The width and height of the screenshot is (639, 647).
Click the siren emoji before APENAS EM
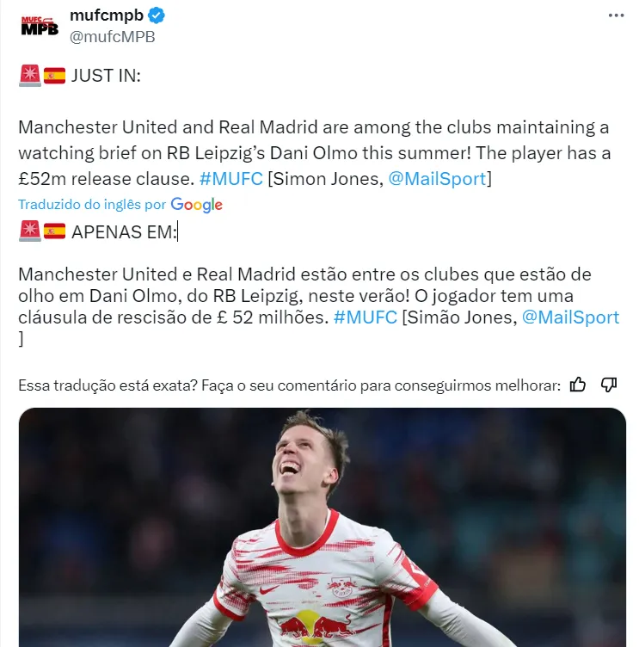click(x=30, y=231)
